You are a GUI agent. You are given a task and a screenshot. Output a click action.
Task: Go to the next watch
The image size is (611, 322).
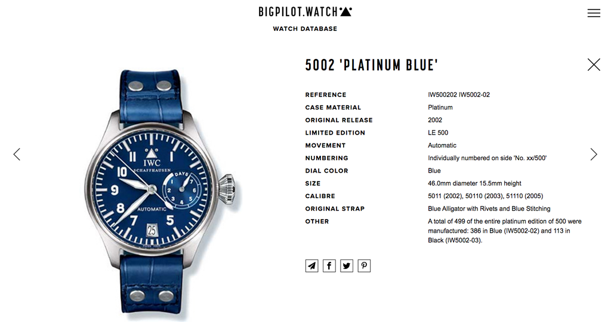click(594, 154)
